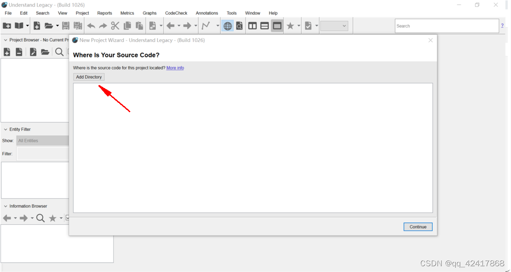This screenshot has height=272, width=511.
Task: Click edit file pencil icon in Project Browser
Action: pos(33,52)
